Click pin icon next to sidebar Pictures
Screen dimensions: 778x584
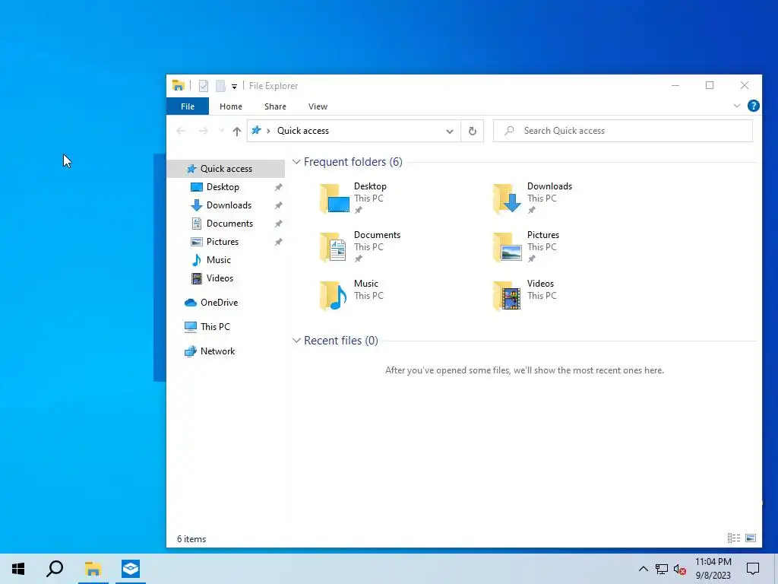pyautogui.click(x=278, y=243)
